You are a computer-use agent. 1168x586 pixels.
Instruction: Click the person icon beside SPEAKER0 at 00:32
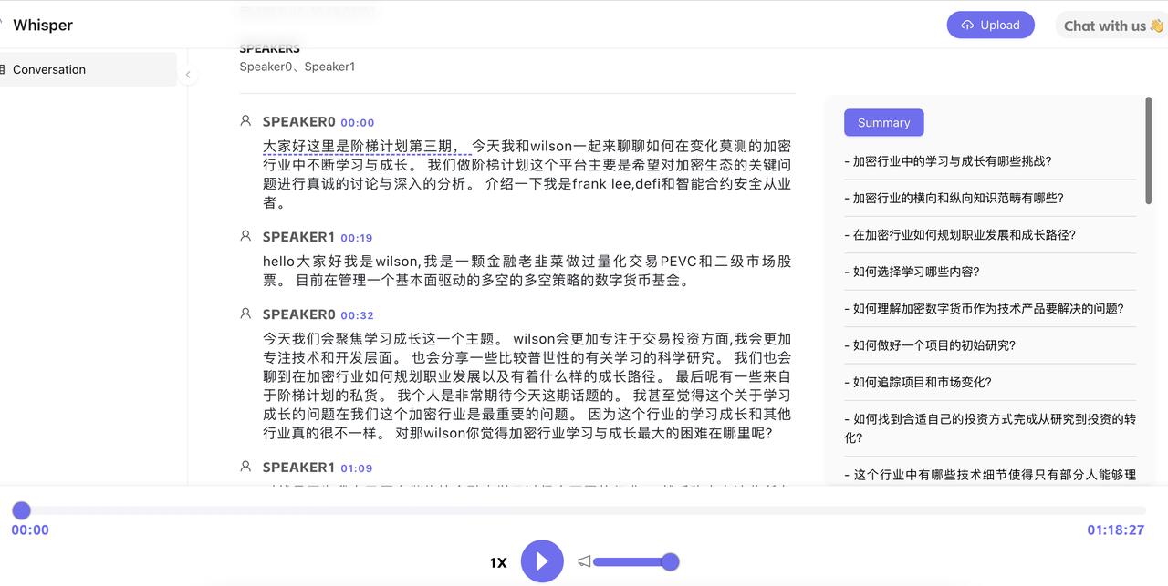click(245, 314)
